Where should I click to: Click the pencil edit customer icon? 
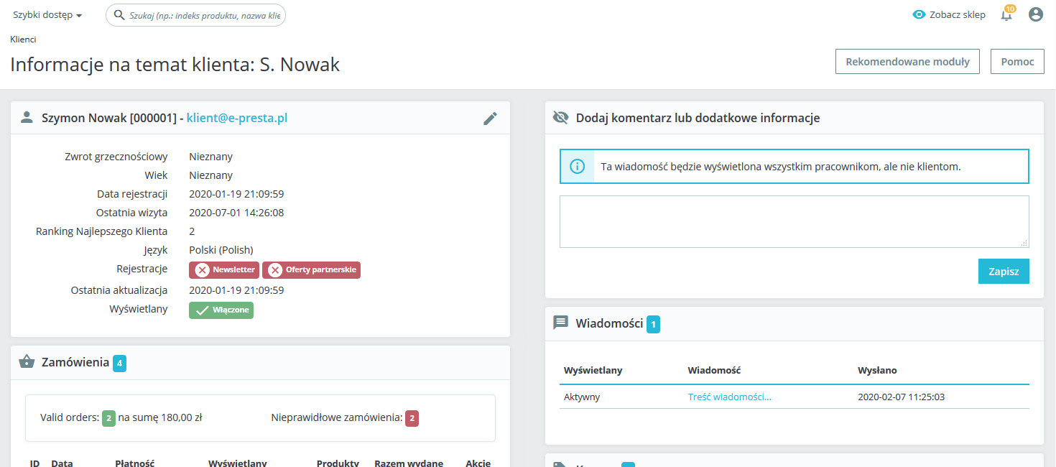pyautogui.click(x=490, y=119)
